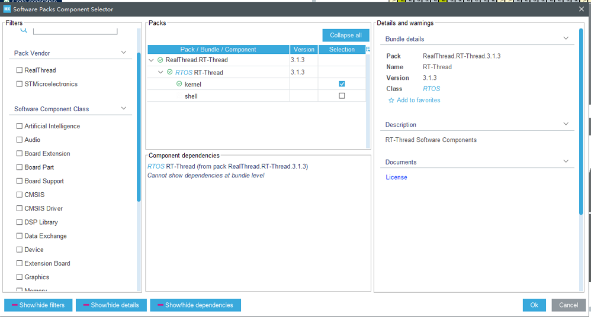
Task: Click the column settings icon next to Selection header
Action: (368, 49)
